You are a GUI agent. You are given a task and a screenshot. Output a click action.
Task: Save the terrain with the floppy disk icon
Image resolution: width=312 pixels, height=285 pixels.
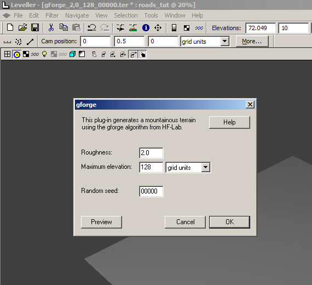point(35,27)
